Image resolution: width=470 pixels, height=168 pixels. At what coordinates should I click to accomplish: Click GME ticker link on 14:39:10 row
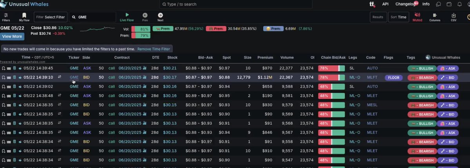tap(74, 77)
